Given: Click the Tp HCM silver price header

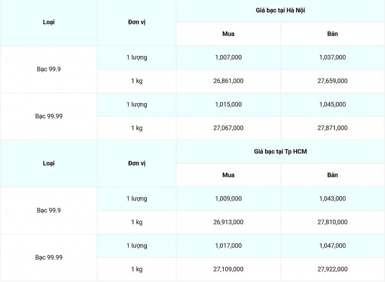Looking at the screenshot, I should coord(280,151).
